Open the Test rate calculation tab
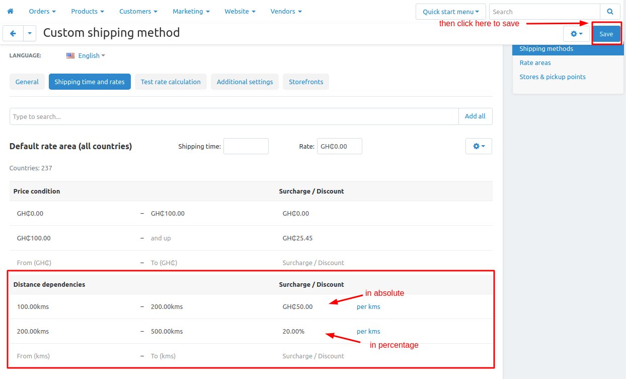Viewport: 626px width, 379px height. (x=171, y=82)
